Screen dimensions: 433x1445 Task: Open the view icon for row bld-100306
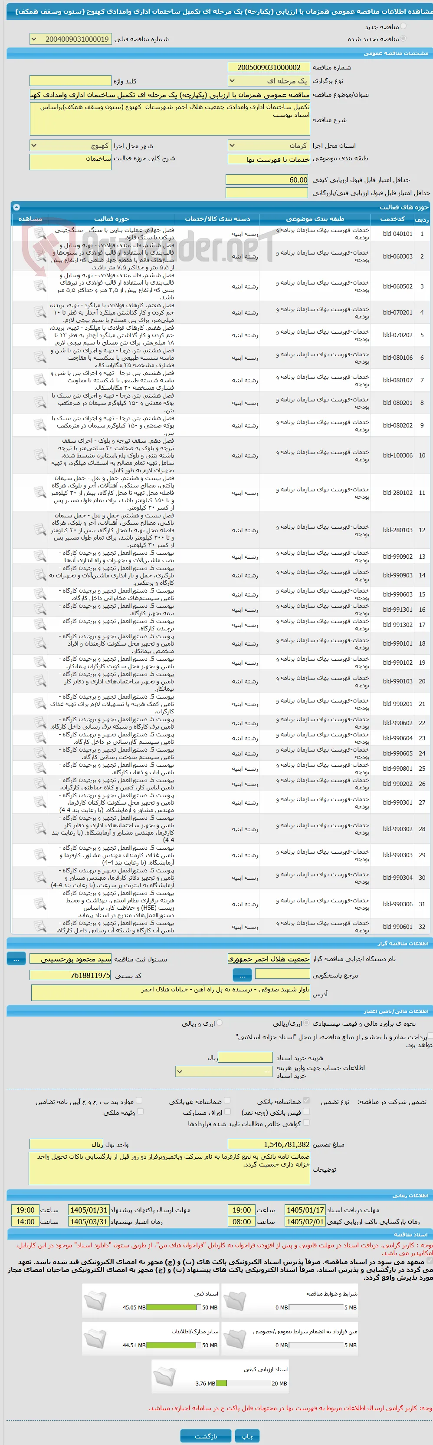pos(40,455)
